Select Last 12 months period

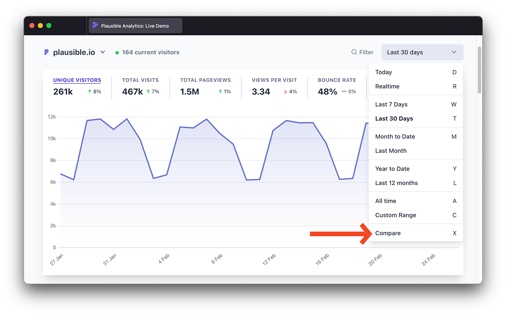(x=416, y=183)
